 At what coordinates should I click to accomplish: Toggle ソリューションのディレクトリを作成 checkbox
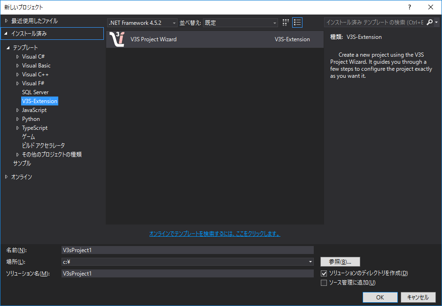pyautogui.click(x=324, y=273)
